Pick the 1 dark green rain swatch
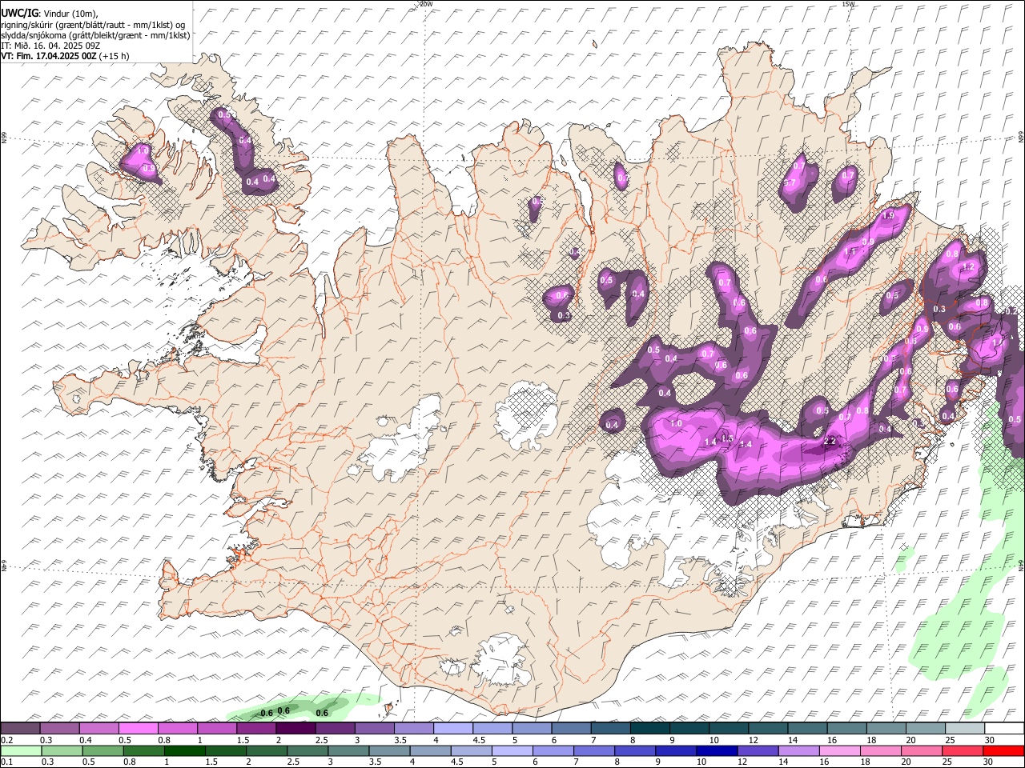The image size is (1025, 768). [185, 750]
